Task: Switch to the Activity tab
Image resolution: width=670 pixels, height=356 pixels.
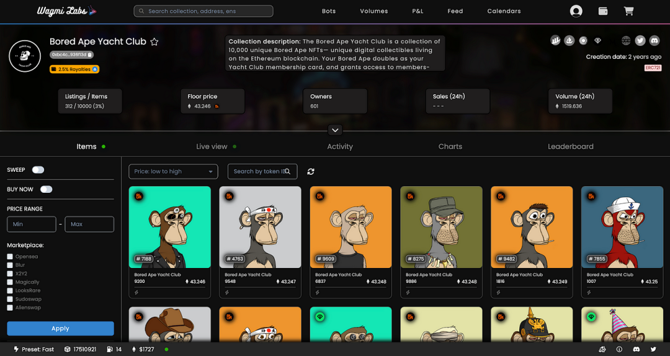Action: click(340, 146)
